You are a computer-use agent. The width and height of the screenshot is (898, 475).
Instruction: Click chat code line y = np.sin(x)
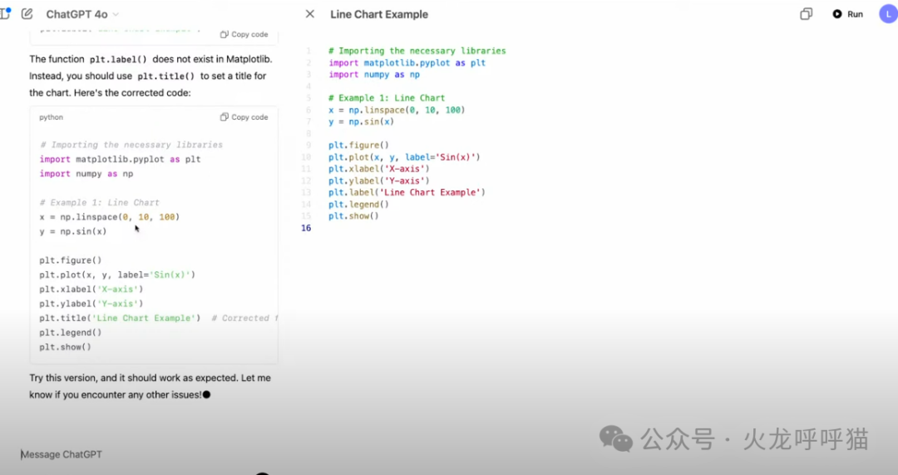72,231
